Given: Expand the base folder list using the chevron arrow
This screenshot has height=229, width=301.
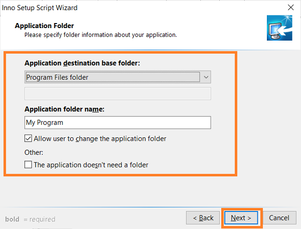Looking at the screenshot, I should (206, 77).
